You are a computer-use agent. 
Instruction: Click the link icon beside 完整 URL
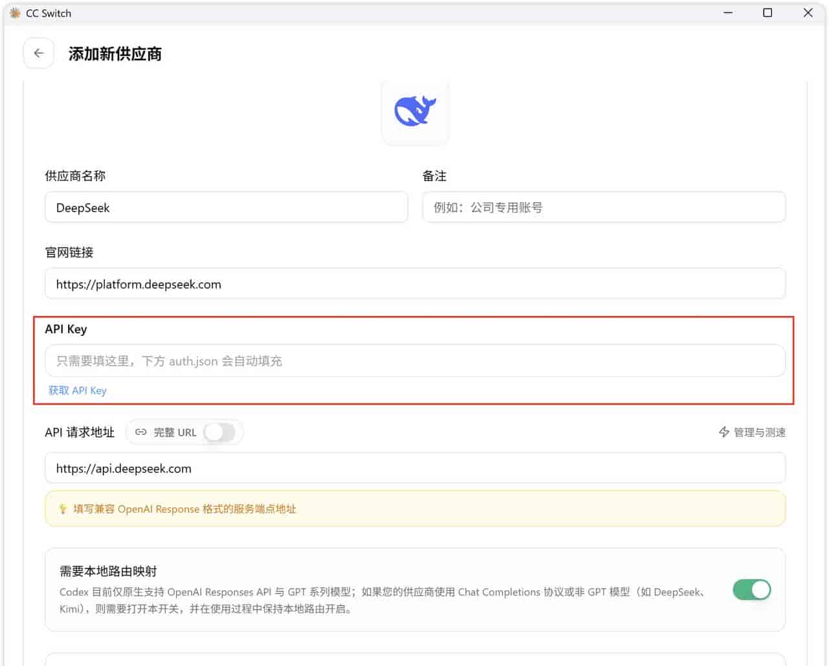(141, 432)
